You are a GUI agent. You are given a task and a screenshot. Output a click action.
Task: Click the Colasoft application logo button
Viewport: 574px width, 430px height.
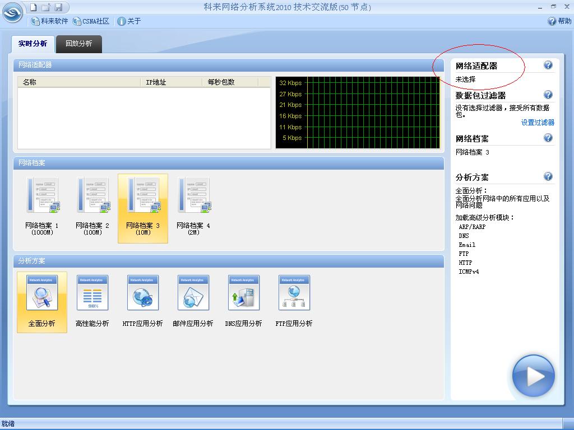tap(13, 12)
